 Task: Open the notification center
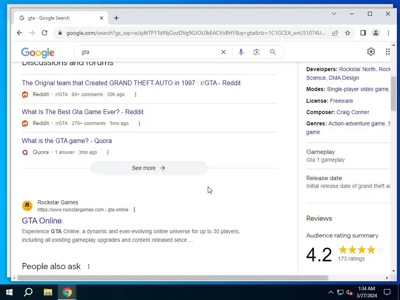click(x=387, y=292)
